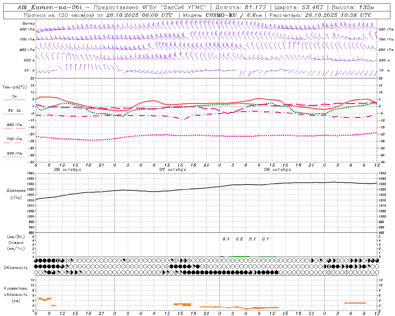This screenshot has height=316, width=395.
Task: Click the Давление panel label
Action: [16, 191]
